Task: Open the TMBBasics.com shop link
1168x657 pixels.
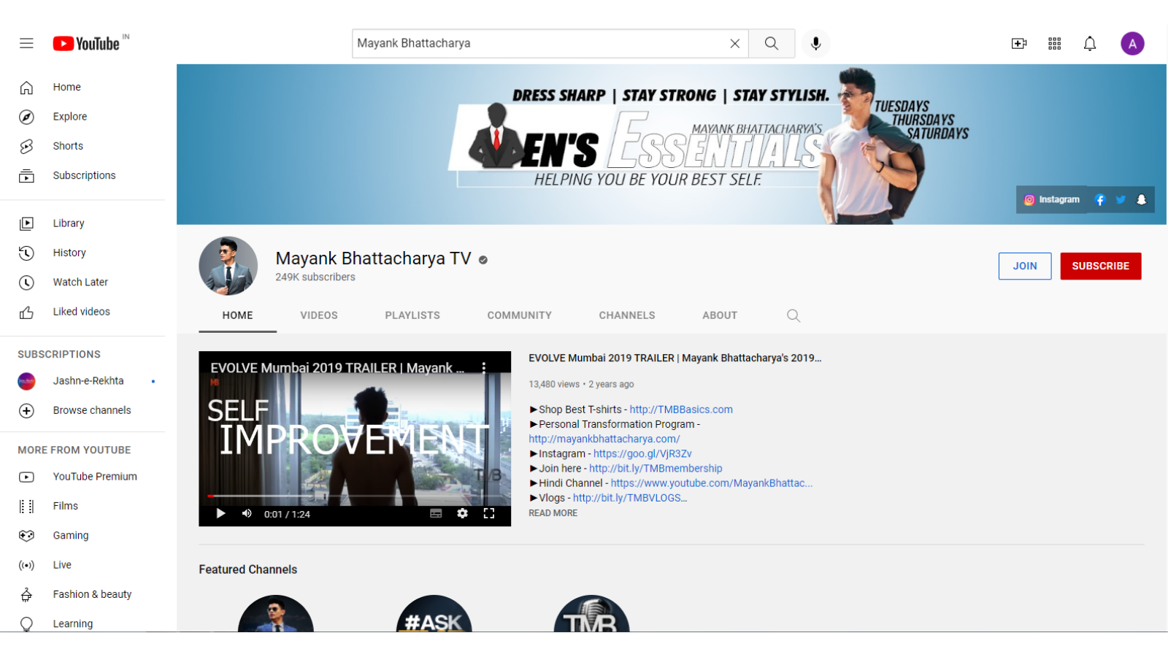Action: coord(680,410)
